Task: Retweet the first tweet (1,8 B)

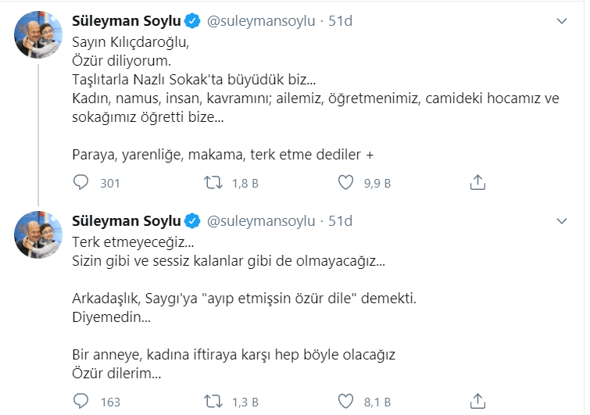Action: (x=213, y=182)
